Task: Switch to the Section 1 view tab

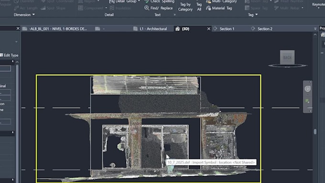Action: click(227, 29)
